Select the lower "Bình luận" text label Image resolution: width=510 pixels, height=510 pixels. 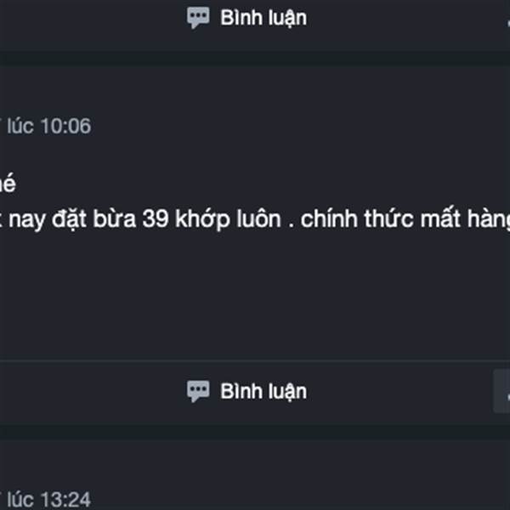click(x=263, y=391)
